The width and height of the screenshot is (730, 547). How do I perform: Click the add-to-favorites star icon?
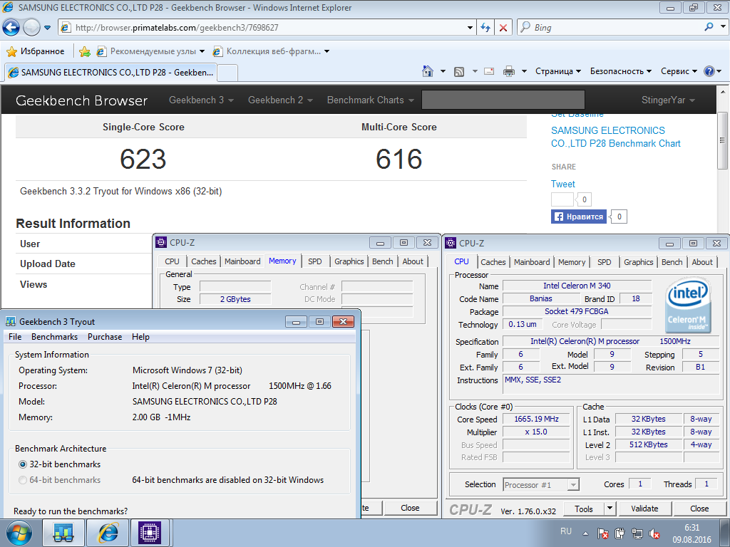[85, 51]
